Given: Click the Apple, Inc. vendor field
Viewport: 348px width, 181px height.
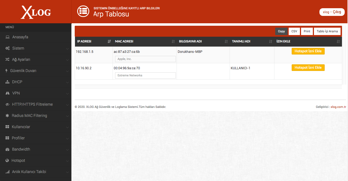Looking at the screenshot, I should point(145,59).
